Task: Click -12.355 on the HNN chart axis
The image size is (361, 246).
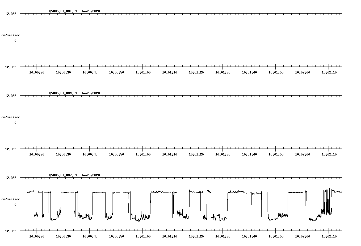Action: coord(10,149)
